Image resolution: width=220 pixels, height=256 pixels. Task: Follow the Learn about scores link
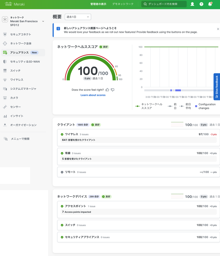coord(93,95)
